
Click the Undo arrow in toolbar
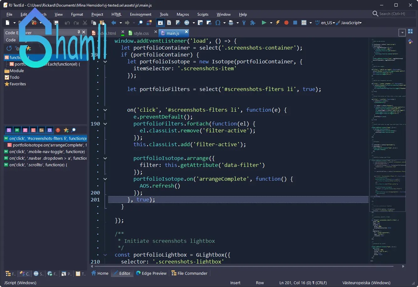(x=67, y=23)
